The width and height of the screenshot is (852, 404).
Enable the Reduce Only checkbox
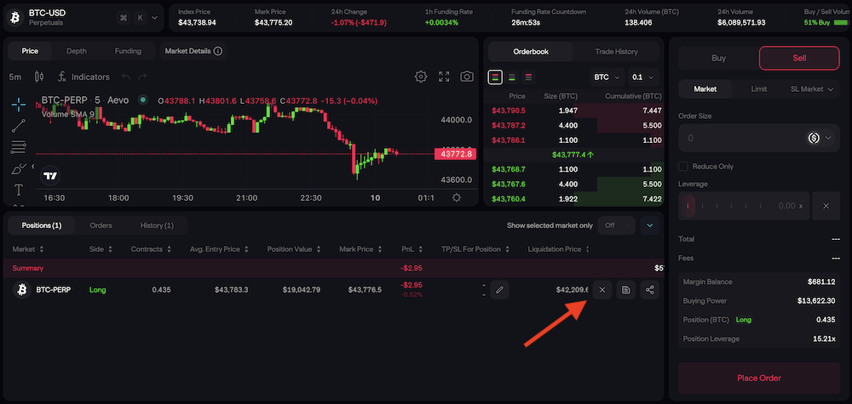(683, 167)
